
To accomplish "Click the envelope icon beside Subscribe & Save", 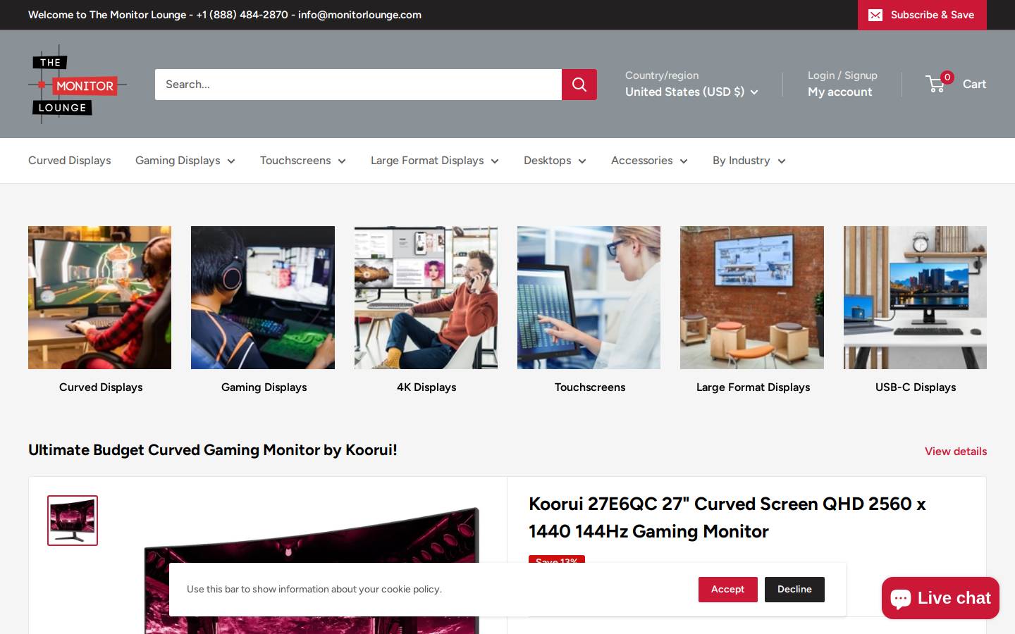I will (875, 15).
